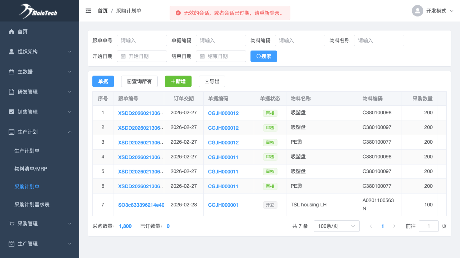This screenshot has width=460, height=258.
Task: Click the home icon in the sidebar
Action: pos(11,32)
